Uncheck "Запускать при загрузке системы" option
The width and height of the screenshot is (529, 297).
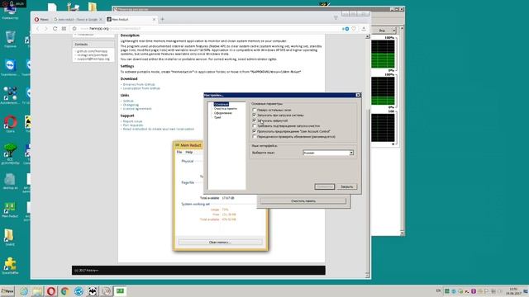click(255, 115)
